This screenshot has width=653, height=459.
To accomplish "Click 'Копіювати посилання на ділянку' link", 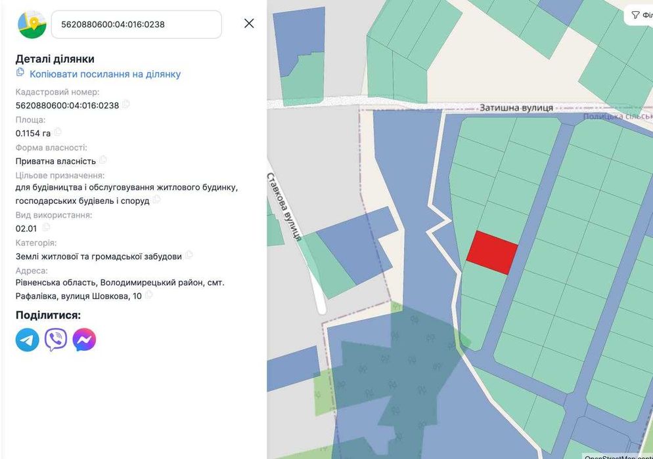I will click(105, 74).
